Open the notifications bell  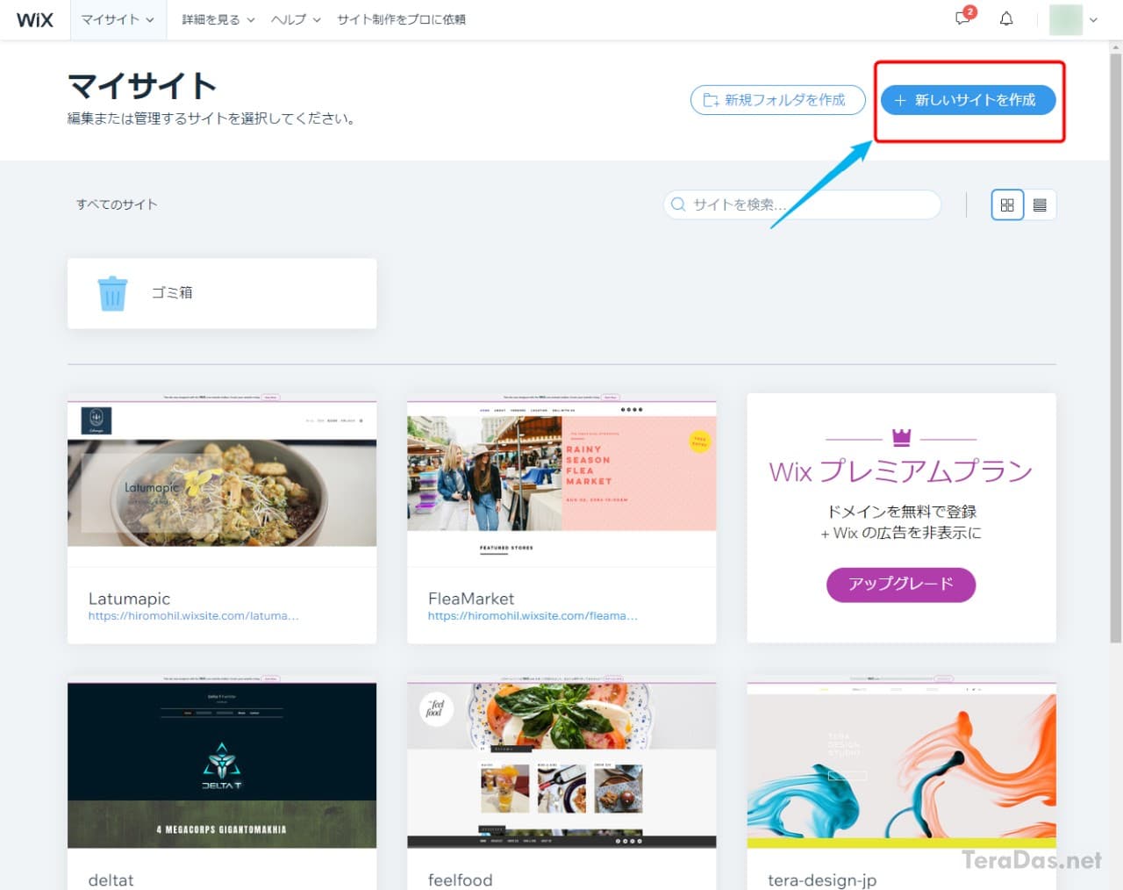coord(1006,18)
